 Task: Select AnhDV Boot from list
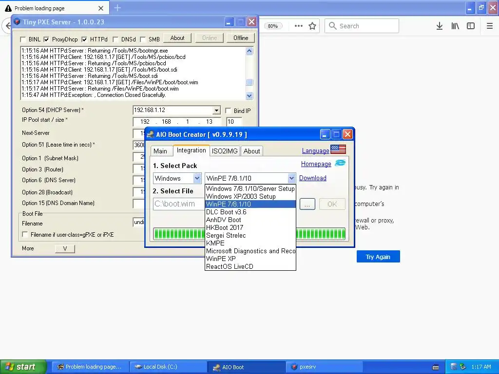250,220
